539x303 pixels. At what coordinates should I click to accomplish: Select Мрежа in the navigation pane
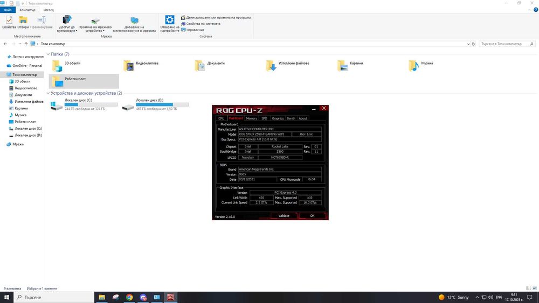click(x=15, y=144)
